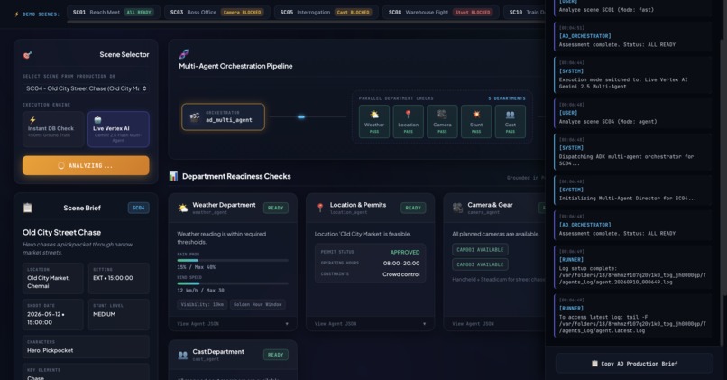Click the Cast Department people icon
This screenshot has height=380, width=727.
pyautogui.click(x=183, y=355)
